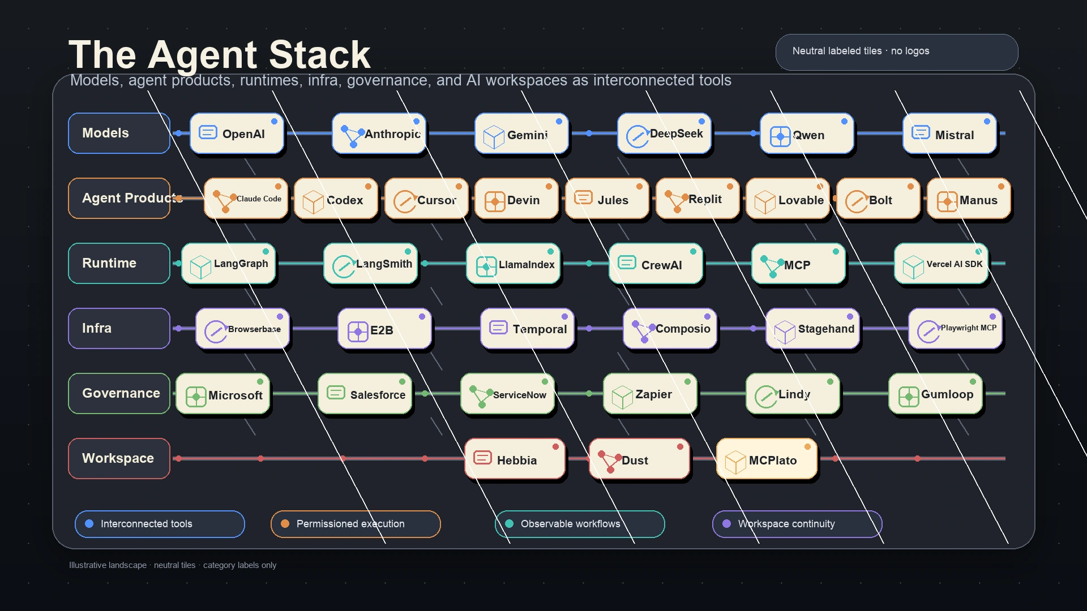Click the graph icon on the Anthropic tile
This screenshot has height=611, width=1087.
coord(352,136)
